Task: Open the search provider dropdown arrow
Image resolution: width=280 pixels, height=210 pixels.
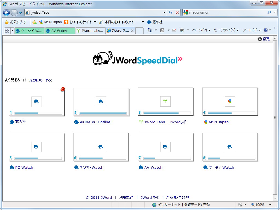Action: pos(275,13)
